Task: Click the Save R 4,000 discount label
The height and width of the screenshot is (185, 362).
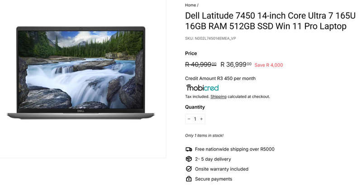Action: click(x=269, y=65)
